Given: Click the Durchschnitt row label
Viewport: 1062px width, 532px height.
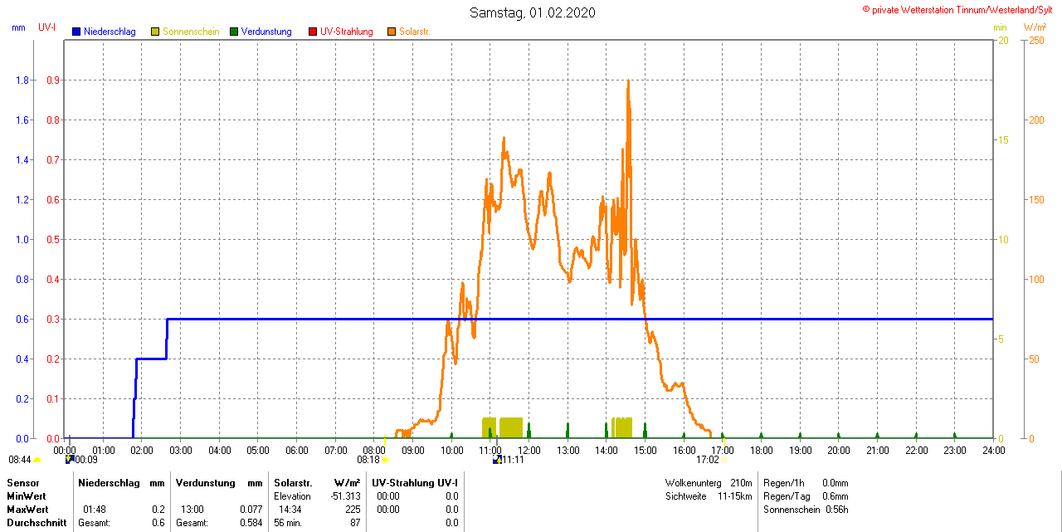Looking at the screenshot, I should click(x=37, y=523).
